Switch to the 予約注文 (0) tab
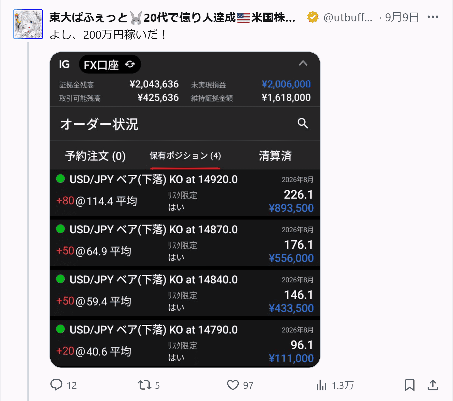453x401 pixels. (95, 156)
